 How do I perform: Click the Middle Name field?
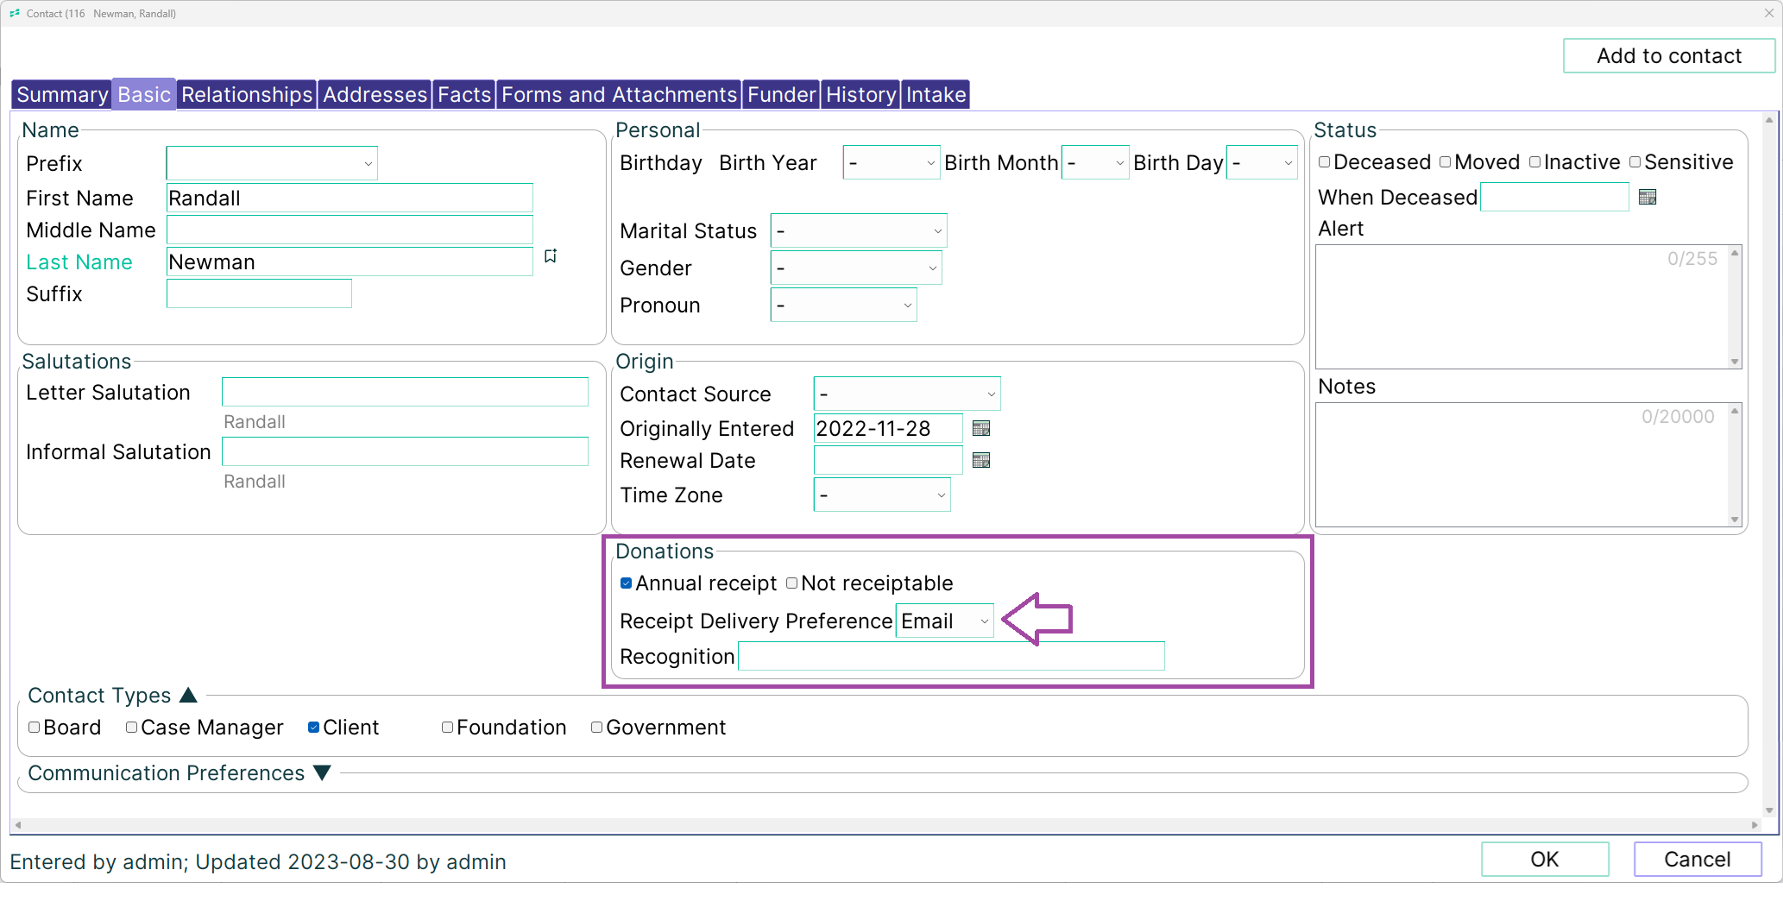pyautogui.click(x=350, y=230)
